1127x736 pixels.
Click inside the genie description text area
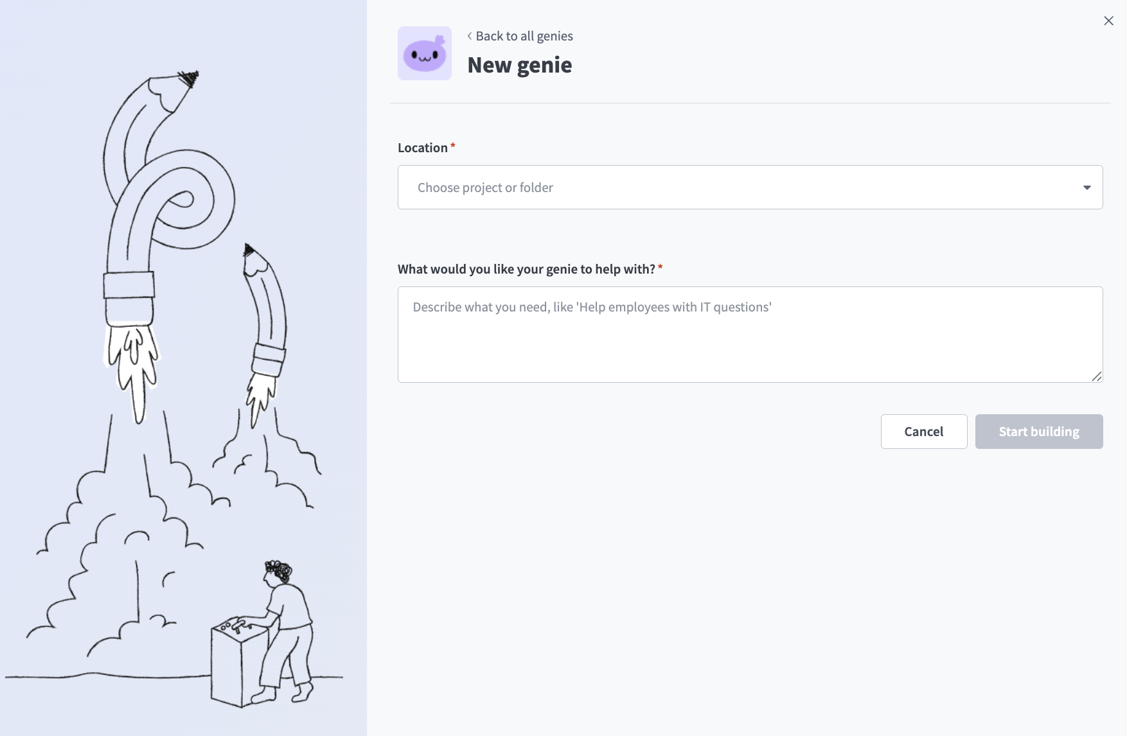coord(749,334)
